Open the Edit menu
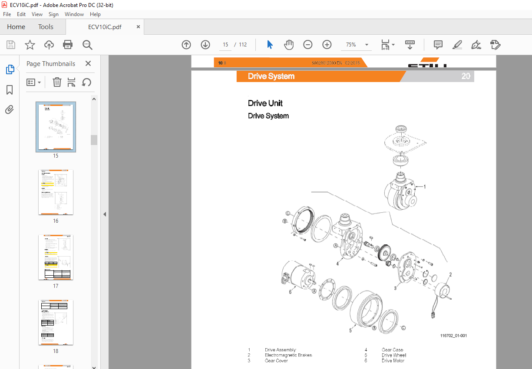 (21, 14)
